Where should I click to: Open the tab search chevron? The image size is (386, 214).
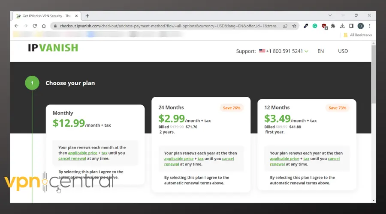pos(330,15)
